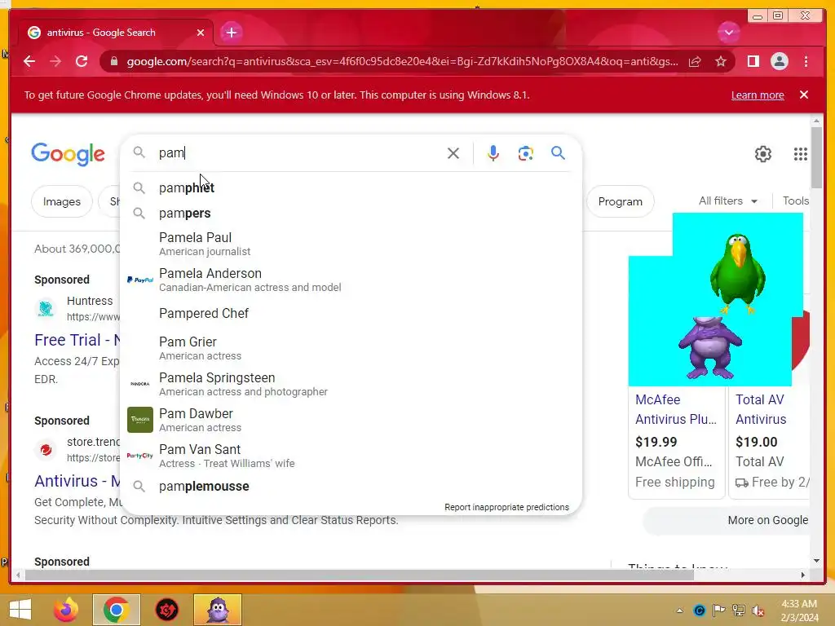
Task: Open Google quick settings gear
Action: tap(762, 154)
